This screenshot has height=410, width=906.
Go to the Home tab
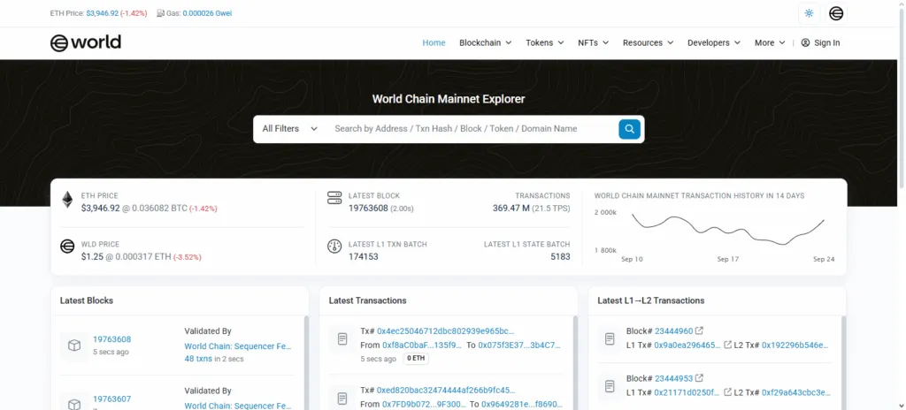click(x=434, y=42)
